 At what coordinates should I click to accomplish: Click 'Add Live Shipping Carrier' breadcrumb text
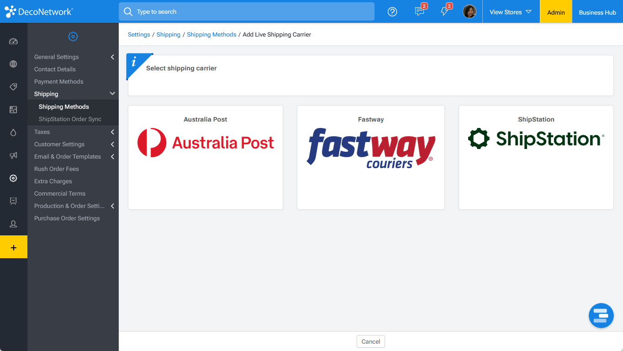[x=277, y=35]
